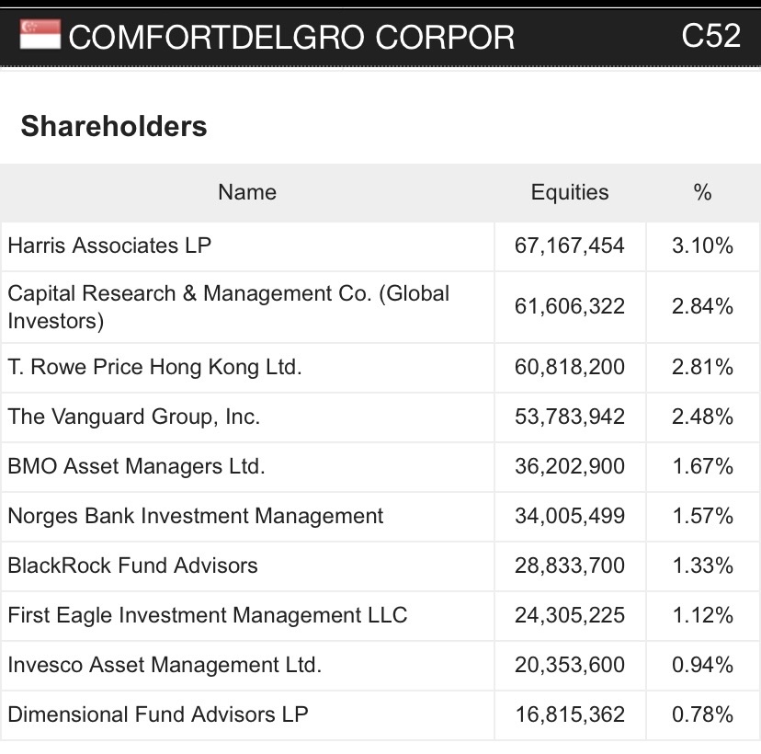Select First Eagle Investment Management LLC
This screenshot has height=754, width=761.
pyautogui.click(x=207, y=615)
